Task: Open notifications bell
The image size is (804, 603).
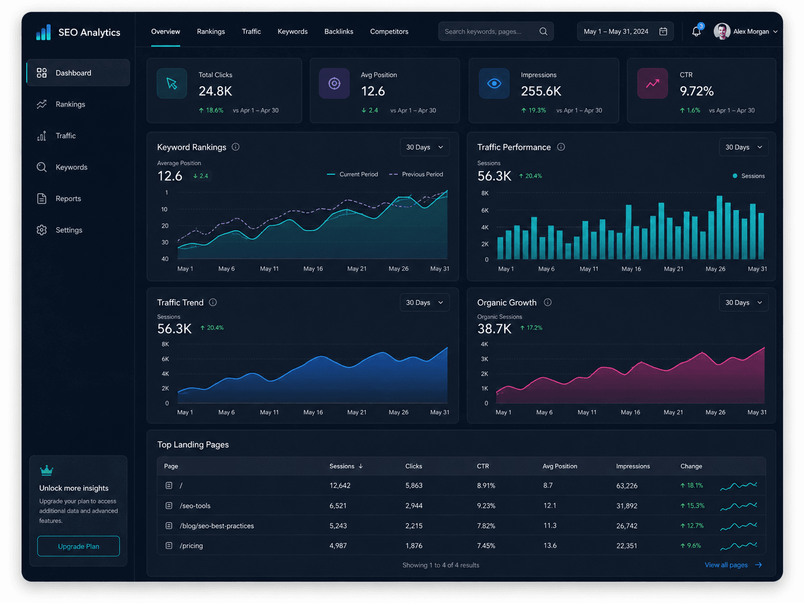Action: click(696, 32)
